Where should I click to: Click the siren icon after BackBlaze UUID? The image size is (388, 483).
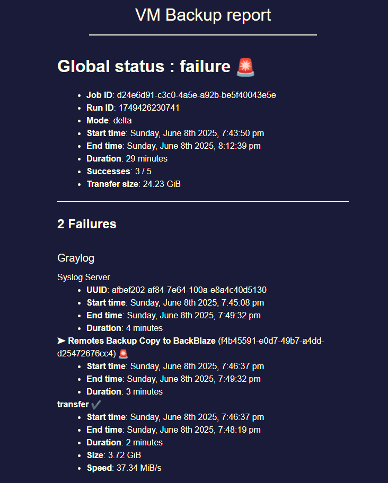click(124, 354)
